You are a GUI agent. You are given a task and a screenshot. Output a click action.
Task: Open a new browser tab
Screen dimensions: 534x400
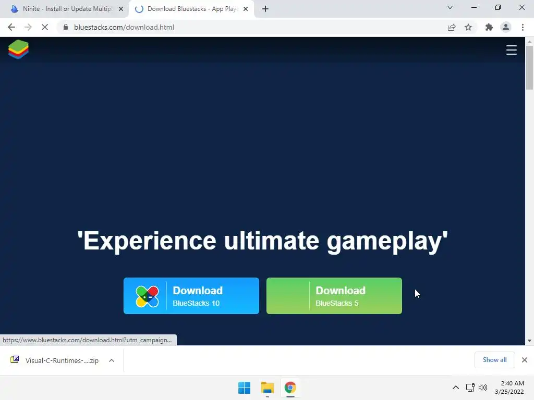click(x=265, y=9)
